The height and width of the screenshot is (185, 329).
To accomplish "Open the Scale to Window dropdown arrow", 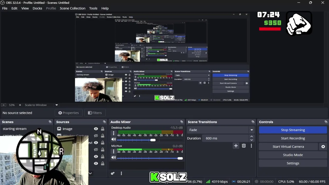I will (57, 105).
